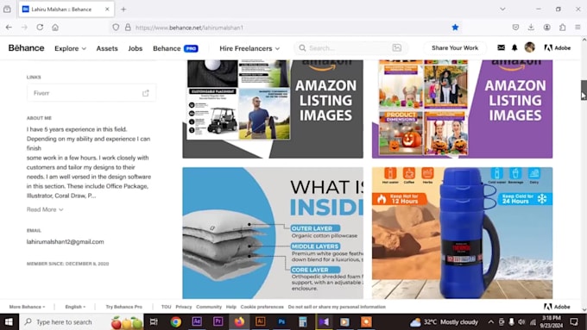Open Task View on the taskbar
This screenshot has height=330, width=587.
[x=154, y=321]
